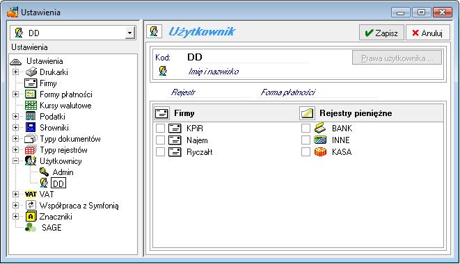Click the Ustawienia root tree icon
The width and height of the screenshot is (460, 264).
tap(16, 61)
